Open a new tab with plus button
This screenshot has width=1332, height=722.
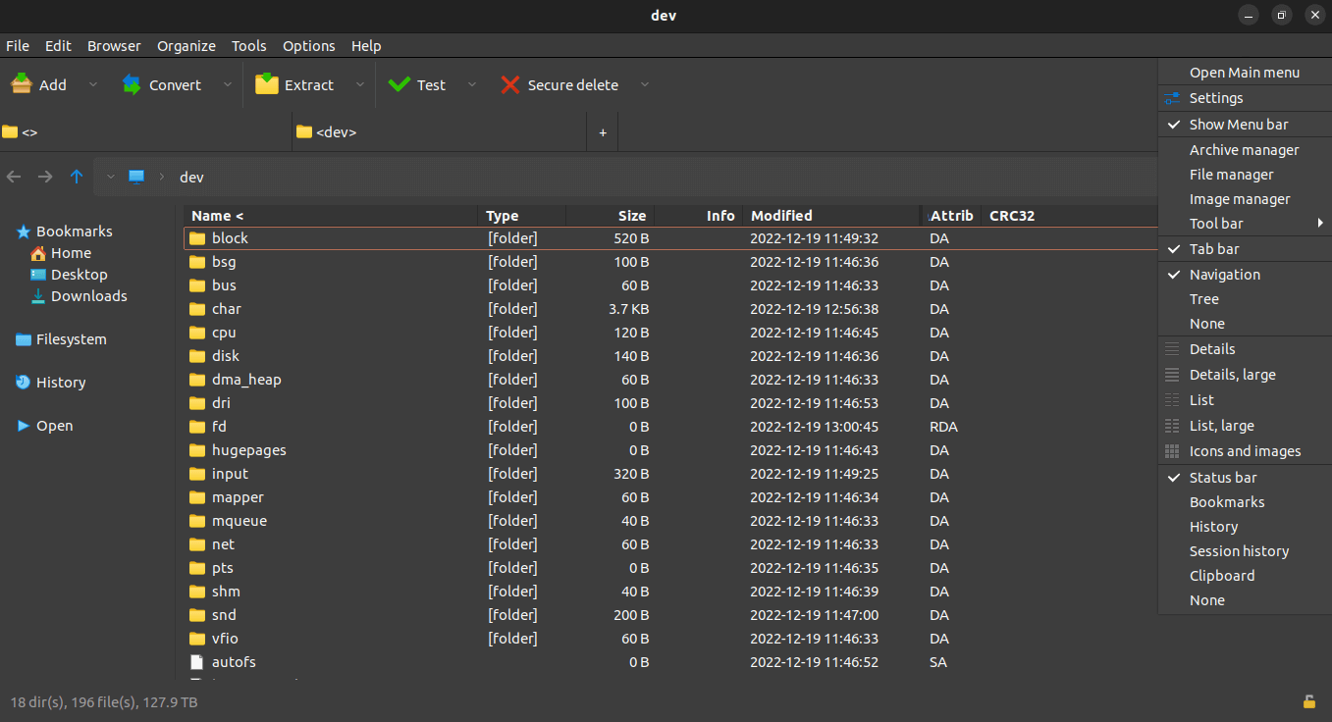[603, 132]
